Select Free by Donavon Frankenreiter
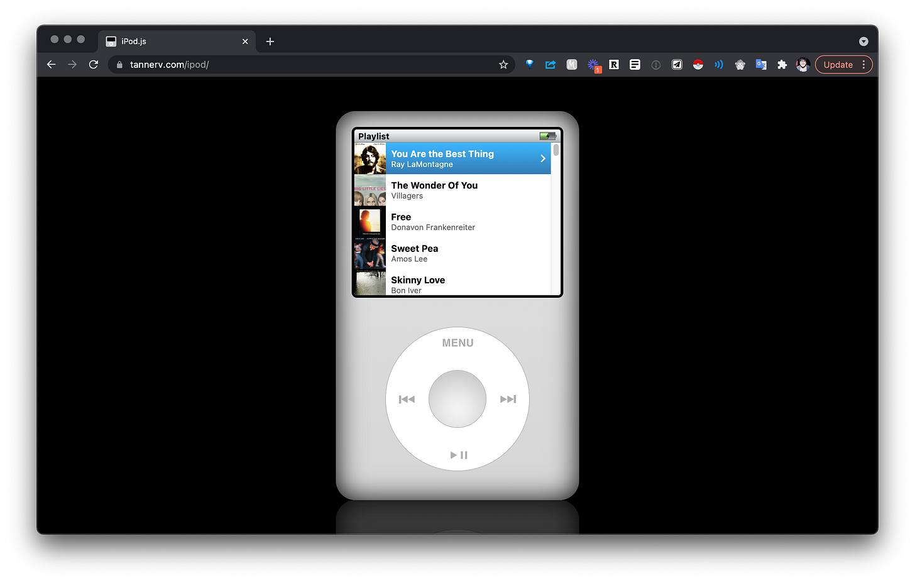 pyautogui.click(x=452, y=221)
